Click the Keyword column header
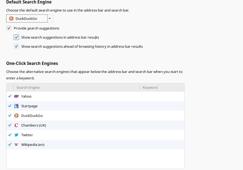The height and width of the screenshot is (170, 243). [x=162, y=87]
